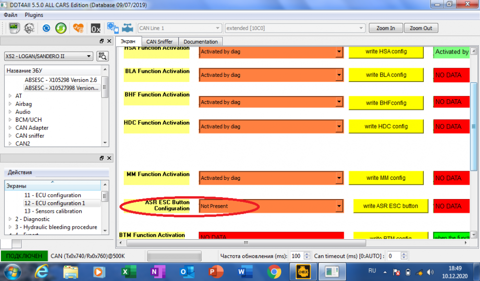
Task: Open the CAN Line 1 dropdown
Action: pyautogui.click(x=180, y=28)
